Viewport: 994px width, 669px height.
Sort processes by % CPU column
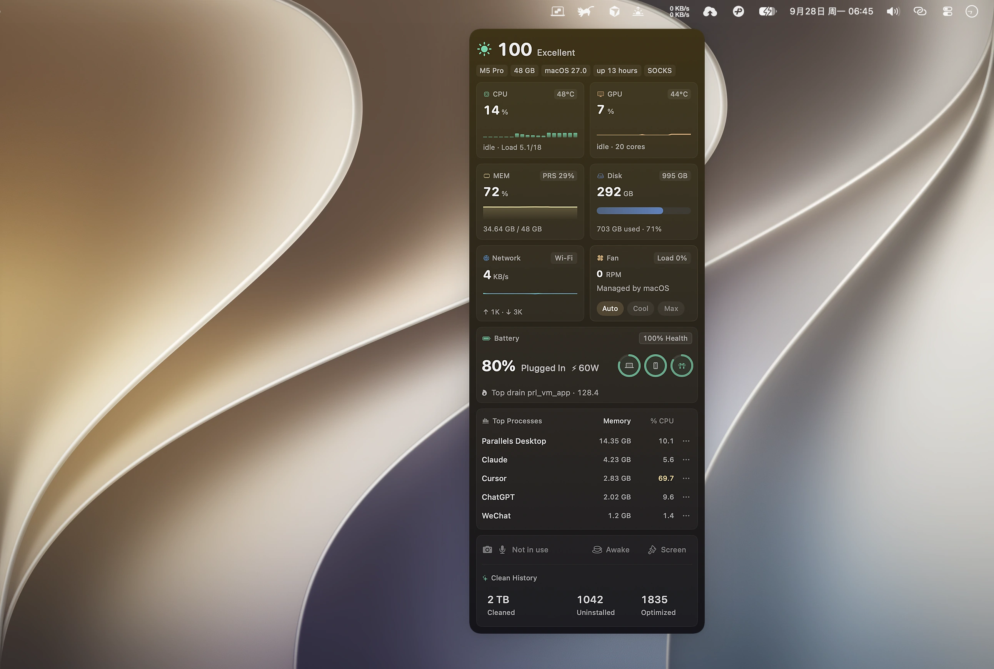(662, 421)
